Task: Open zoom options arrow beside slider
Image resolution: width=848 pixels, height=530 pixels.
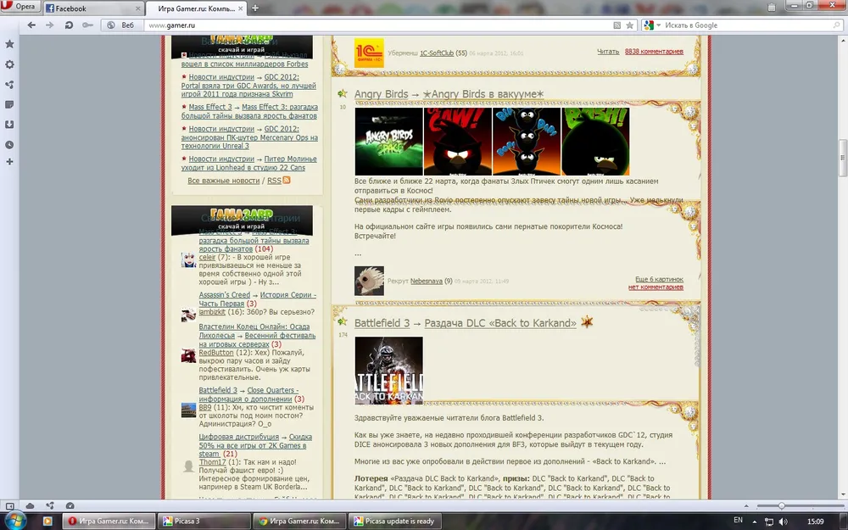Action: coord(746,506)
